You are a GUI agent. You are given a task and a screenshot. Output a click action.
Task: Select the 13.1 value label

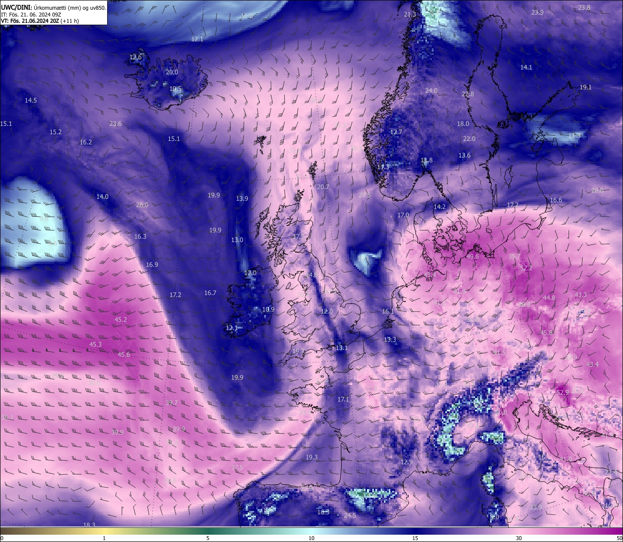pyautogui.click(x=342, y=348)
